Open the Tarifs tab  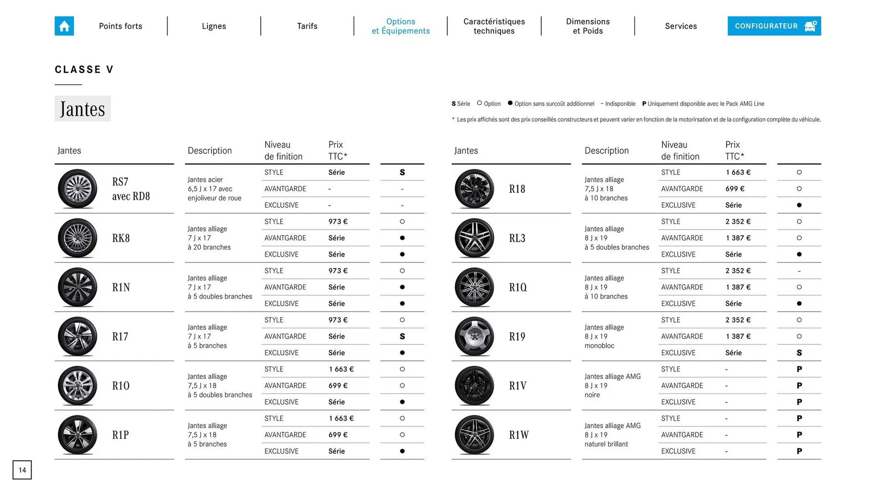pos(307,26)
